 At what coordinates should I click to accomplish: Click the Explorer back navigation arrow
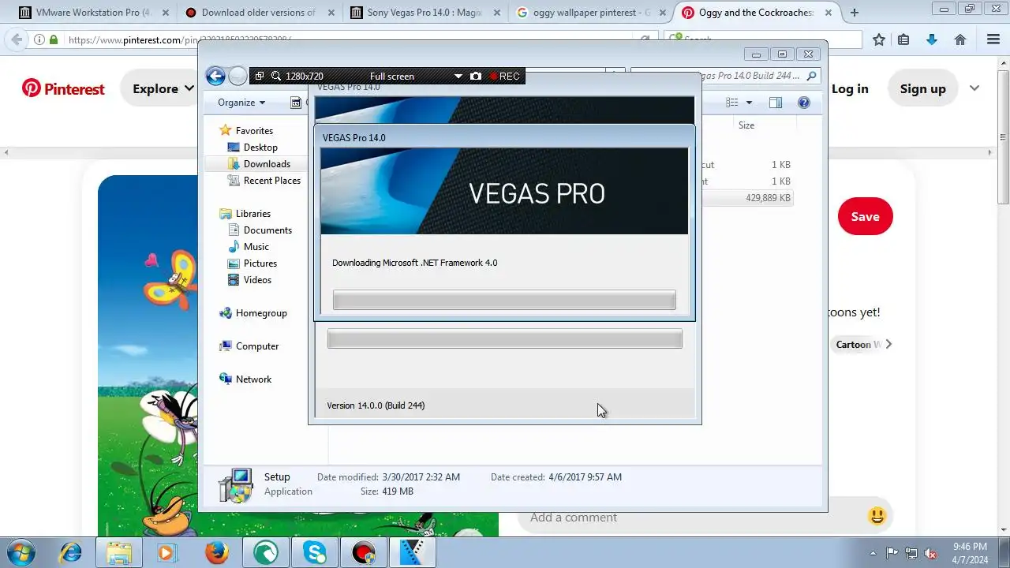click(x=215, y=76)
